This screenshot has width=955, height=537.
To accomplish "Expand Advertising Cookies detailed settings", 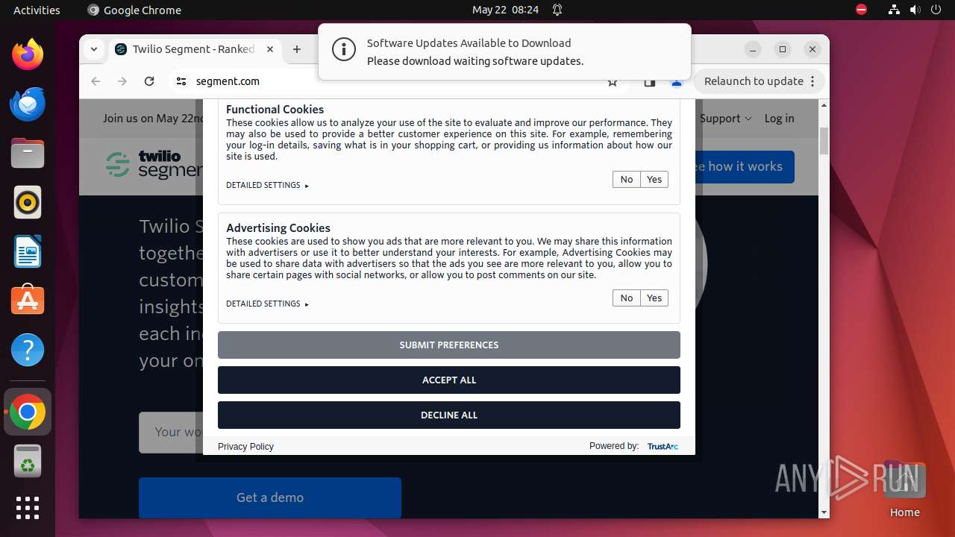I will pyautogui.click(x=267, y=304).
